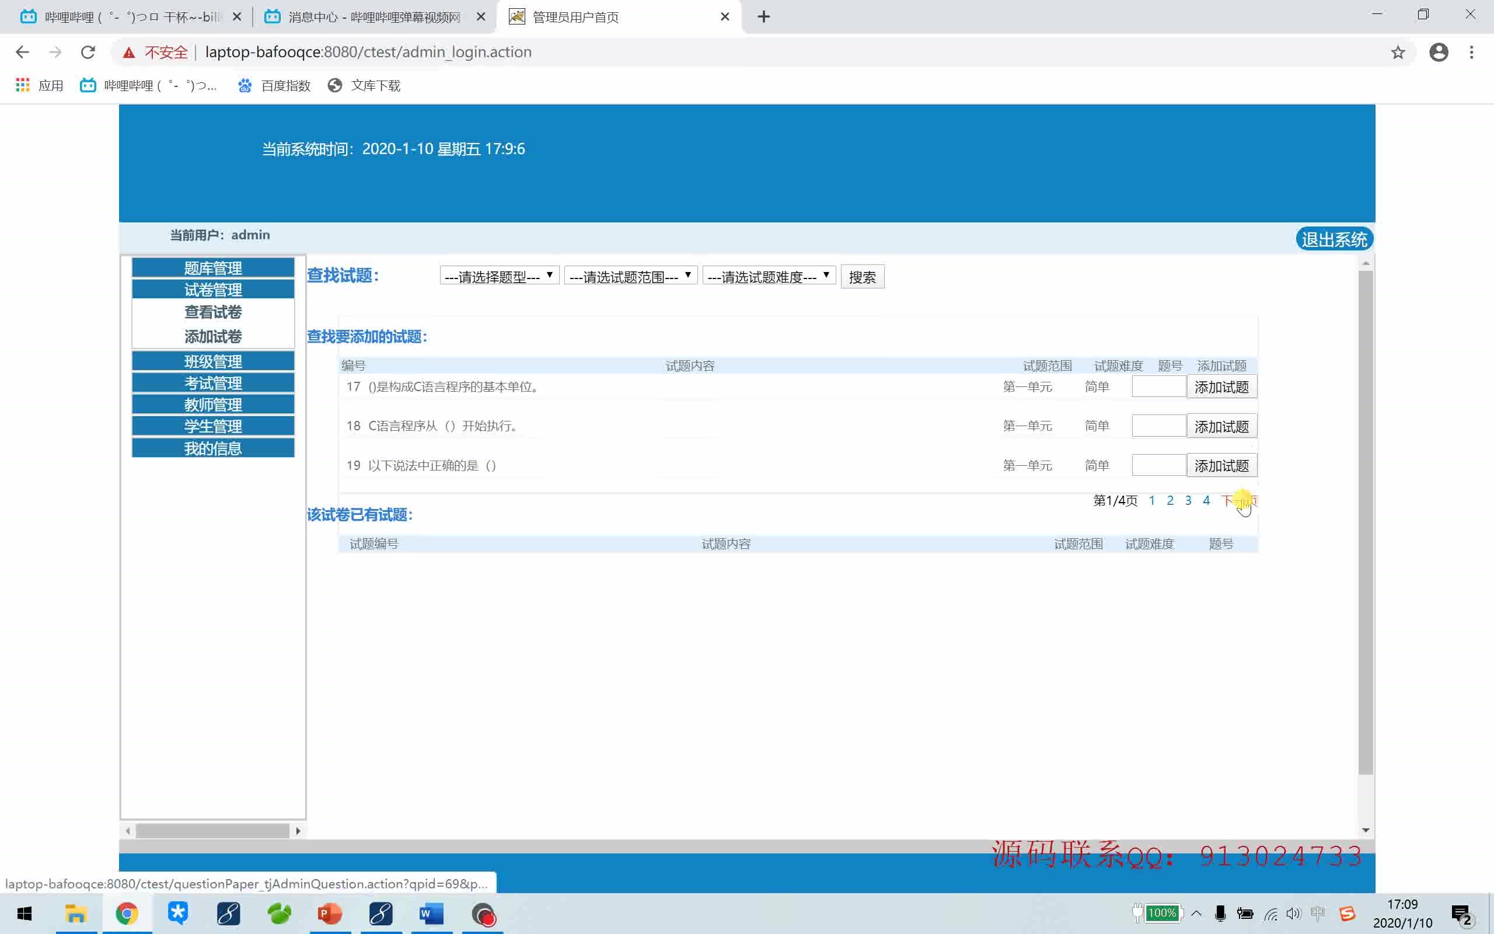The image size is (1494, 934).
Task: Open the 我的信息 menu
Action: click(x=213, y=448)
